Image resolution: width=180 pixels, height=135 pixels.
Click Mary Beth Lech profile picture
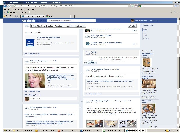point(132,21)
